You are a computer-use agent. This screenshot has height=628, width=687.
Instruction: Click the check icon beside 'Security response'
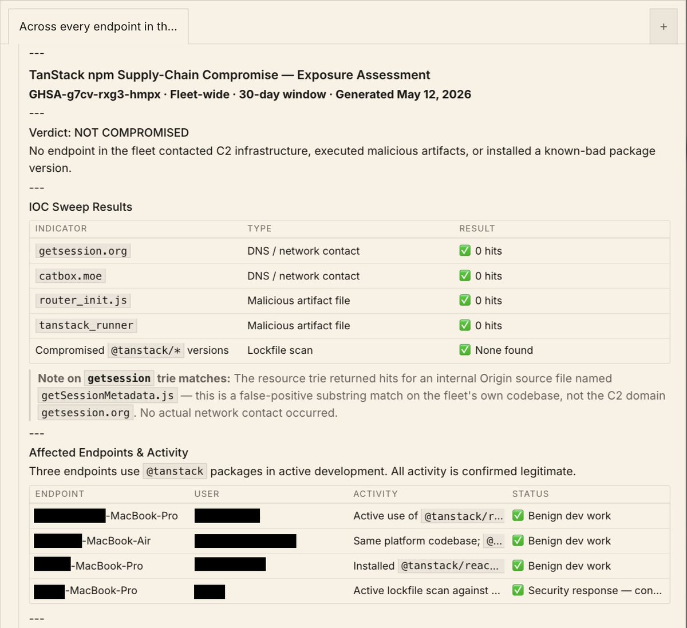click(x=518, y=590)
